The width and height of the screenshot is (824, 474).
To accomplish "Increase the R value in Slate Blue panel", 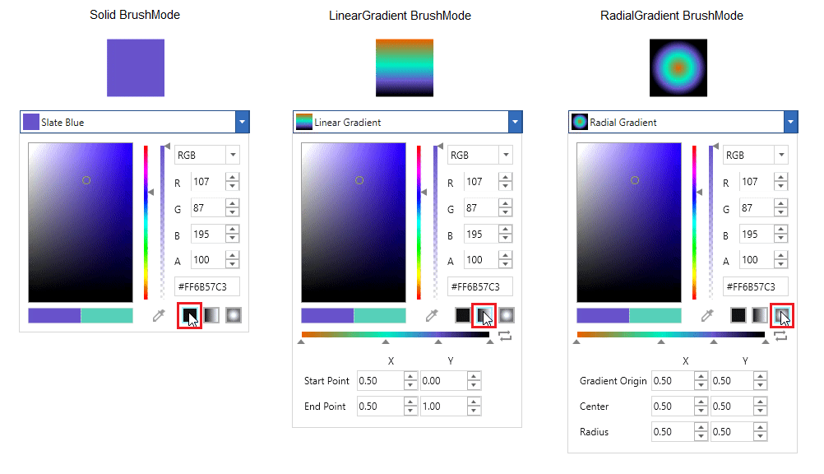I will 233,178.
